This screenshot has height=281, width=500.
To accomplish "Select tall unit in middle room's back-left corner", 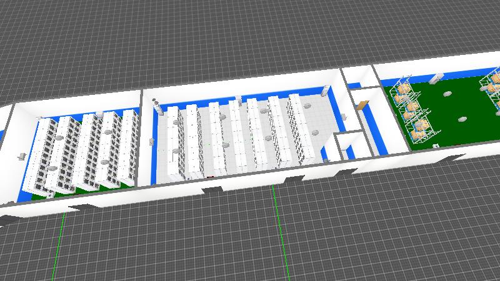I will 157,109.
